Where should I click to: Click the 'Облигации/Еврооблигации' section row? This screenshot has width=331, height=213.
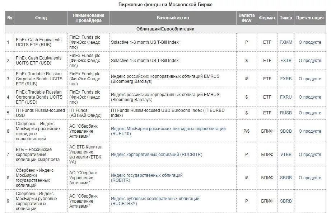coord(165,29)
